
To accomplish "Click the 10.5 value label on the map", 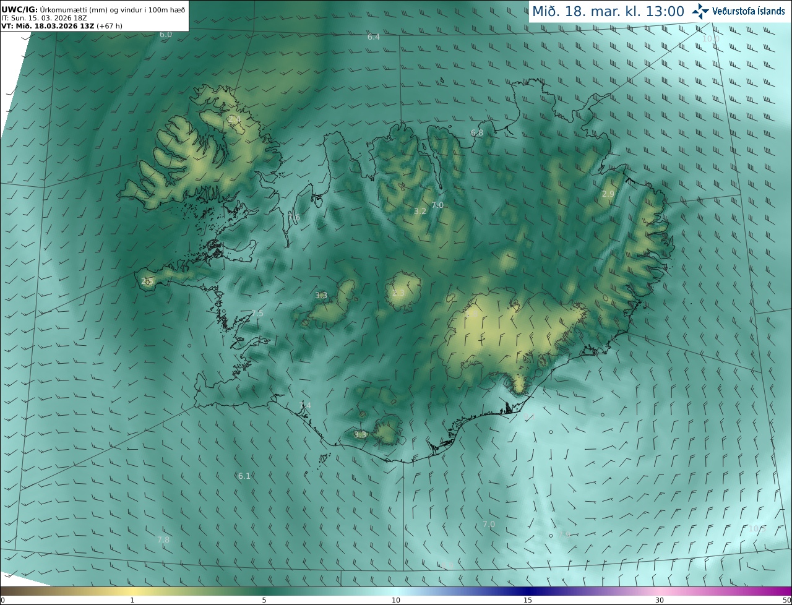I will coord(757,528).
